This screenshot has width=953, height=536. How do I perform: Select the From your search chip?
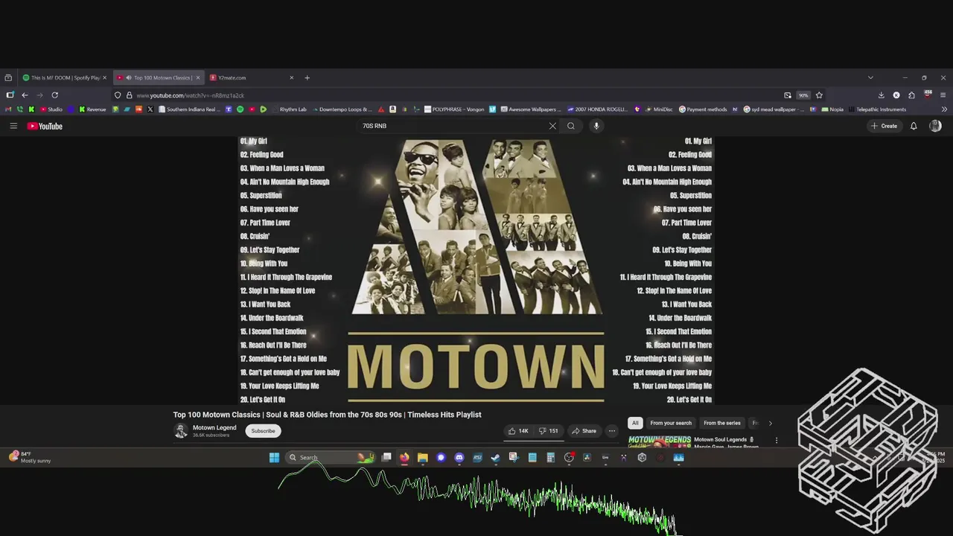671,423
